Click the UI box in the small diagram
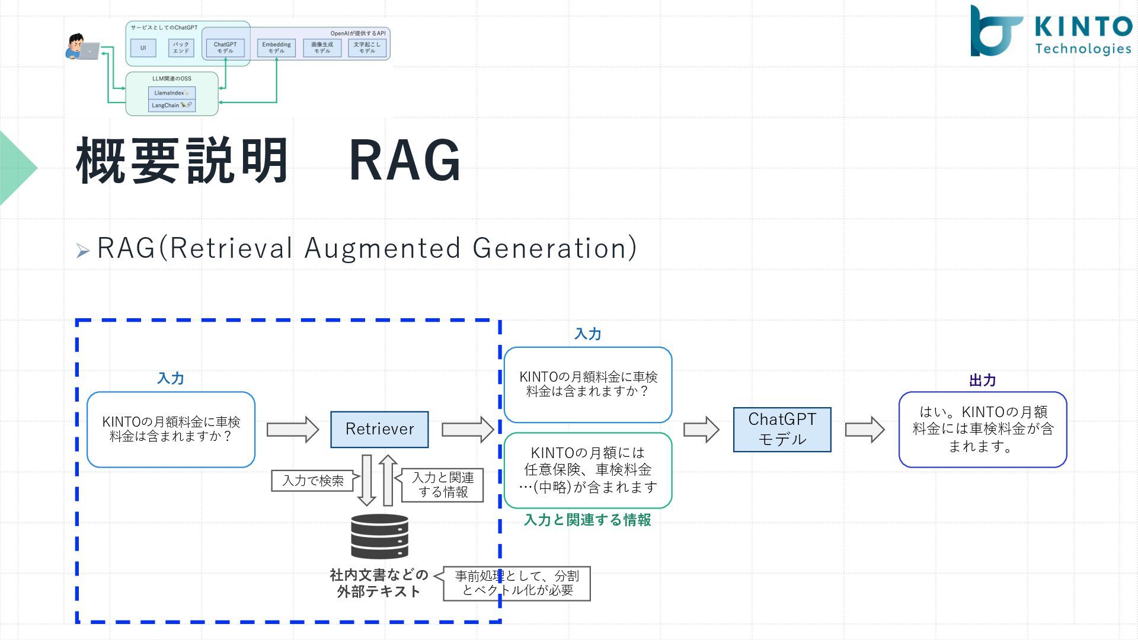 point(143,47)
